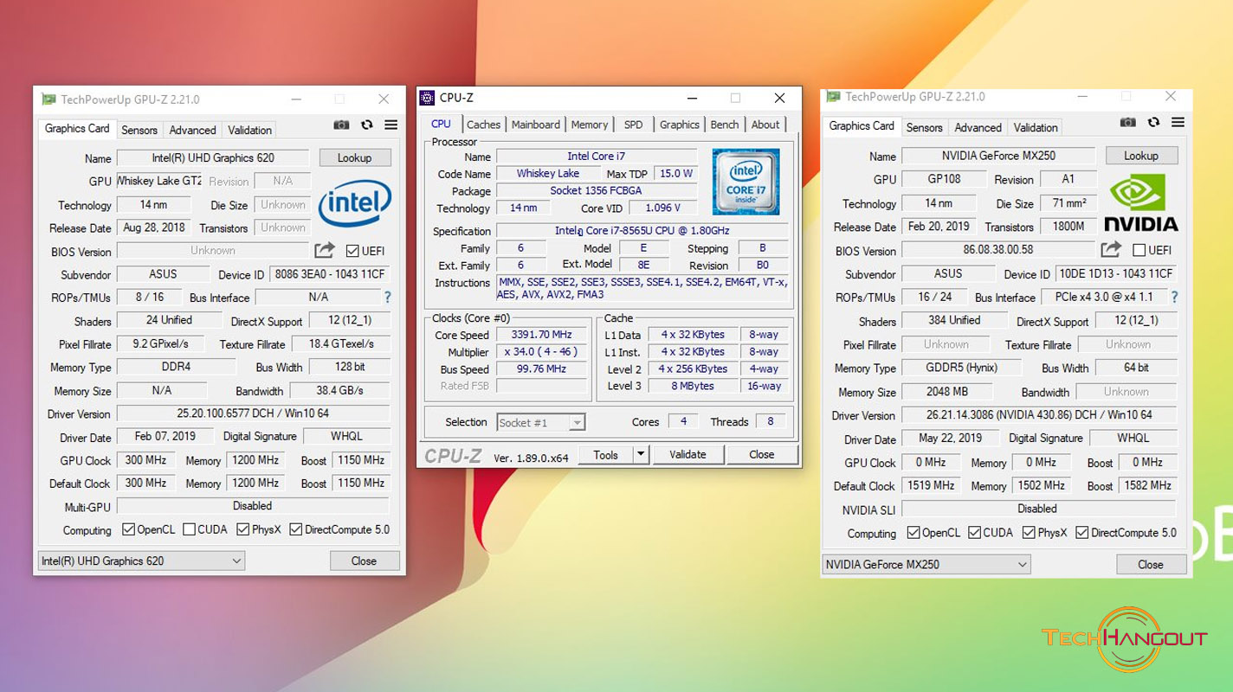Toggle OpenCL checkbox in NVIDIA GPU-Z window

913,533
